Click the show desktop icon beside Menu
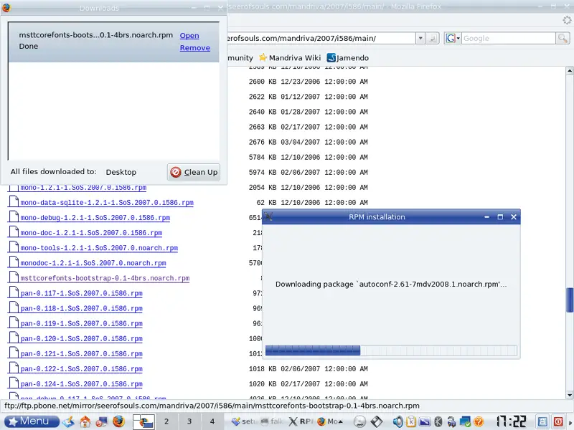 click(68, 421)
